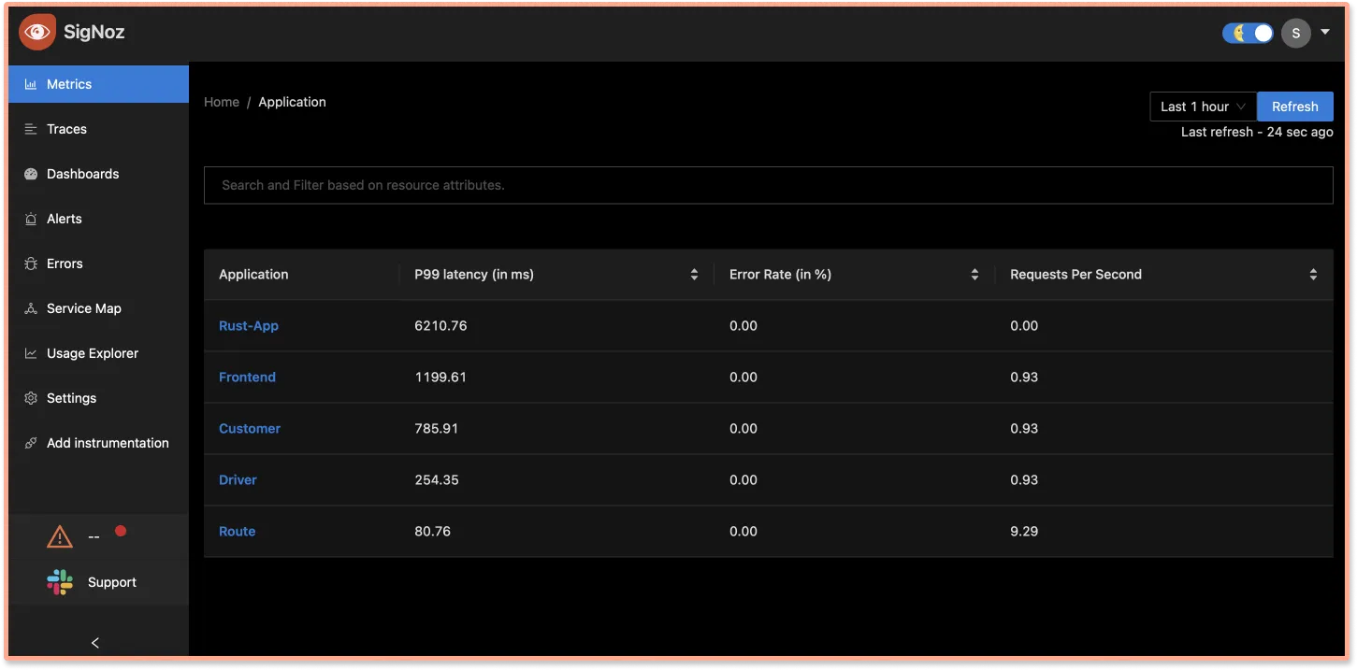Focus the resource attributes search field
Screen dimensions: 1357x670
tap(769, 185)
